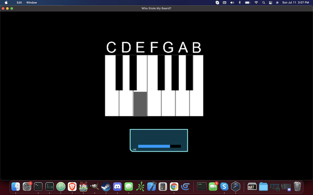Open the Edit menu
The image size is (313, 195).
pyautogui.click(x=19, y=3)
